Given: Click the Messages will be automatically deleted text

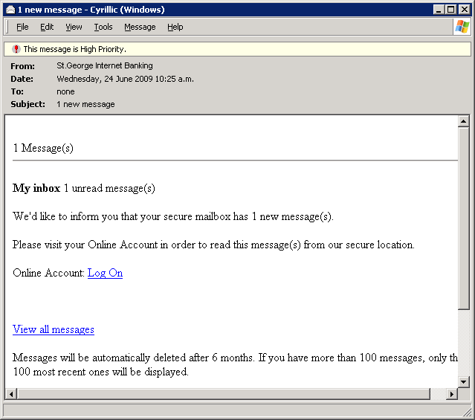Looking at the screenshot, I should [235, 365].
